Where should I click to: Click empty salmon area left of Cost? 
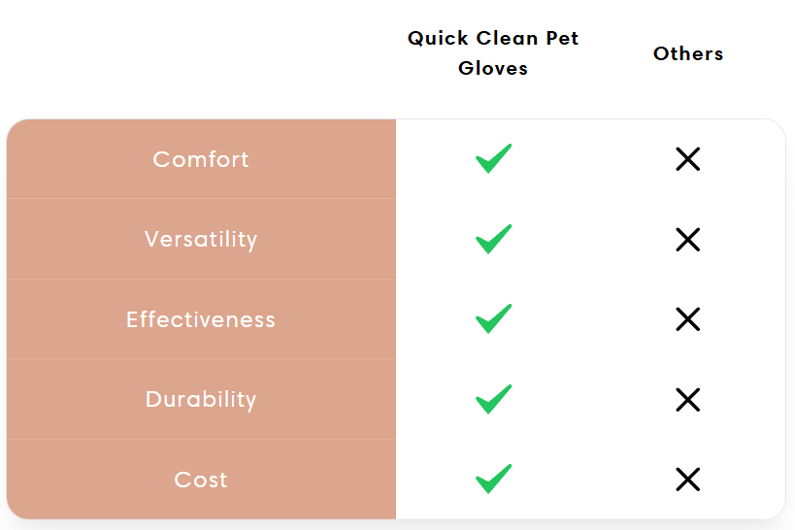click(78, 480)
